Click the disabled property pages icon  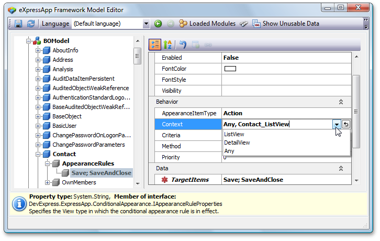point(195,45)
